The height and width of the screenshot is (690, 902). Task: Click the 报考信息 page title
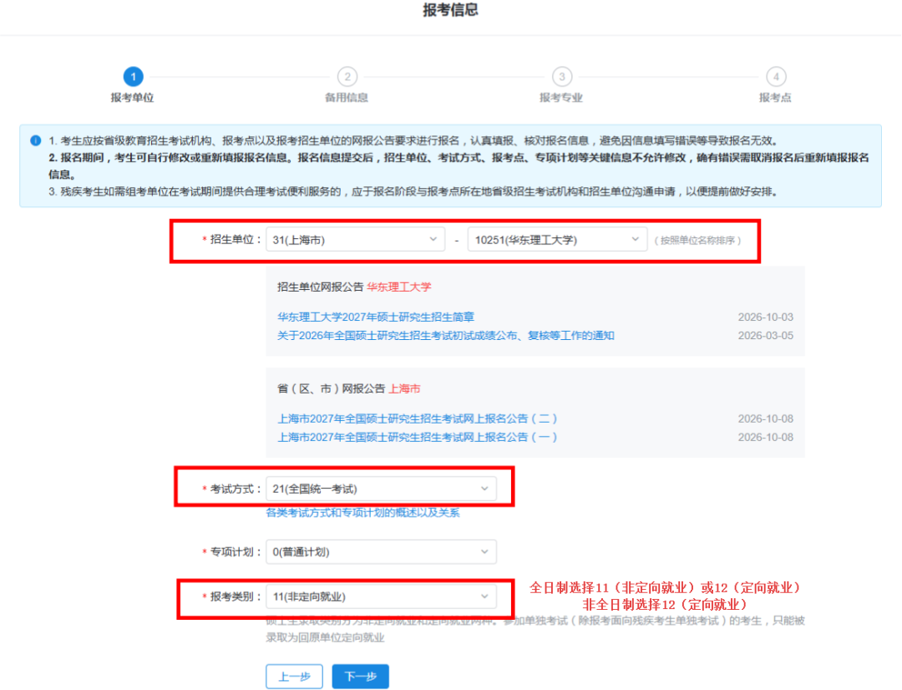(450, 10)
